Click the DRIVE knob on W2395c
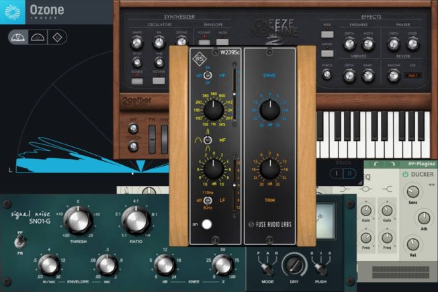This screenshot has width=438, height=292. tap(270, 110)
